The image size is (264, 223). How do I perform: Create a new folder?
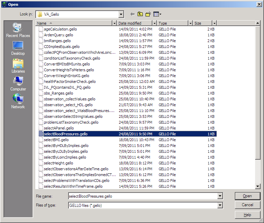[148, 14]
